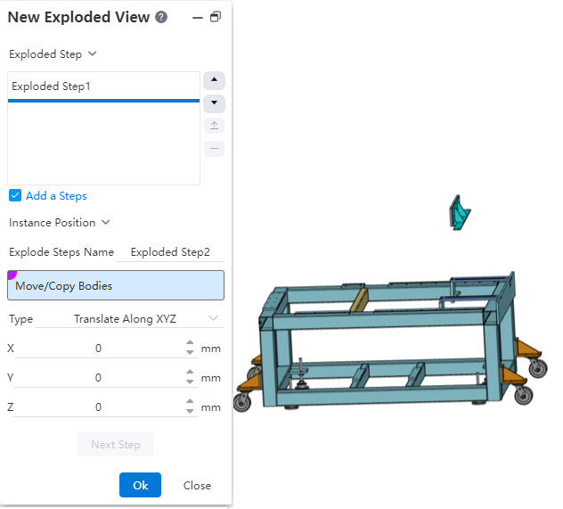Increase the Z value with the up spinner
The width and height of the screenshot is (563, 509).
click(x=190, y=402)
